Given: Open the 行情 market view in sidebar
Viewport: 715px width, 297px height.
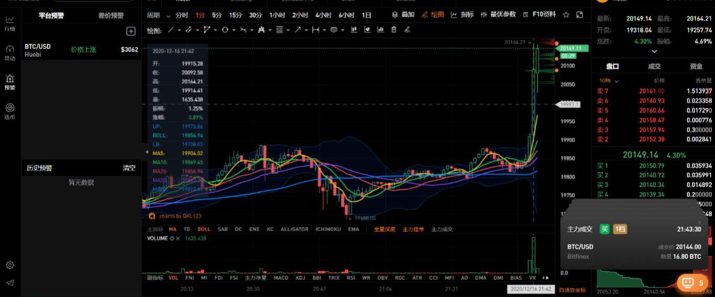Looking at the screenshot, I should (x=9, y=23).
